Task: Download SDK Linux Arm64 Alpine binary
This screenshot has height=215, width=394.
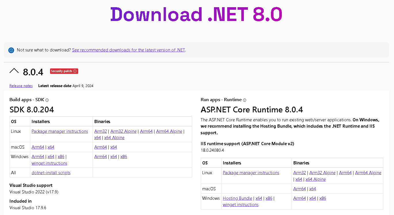Action: click(x=169, y=131)
